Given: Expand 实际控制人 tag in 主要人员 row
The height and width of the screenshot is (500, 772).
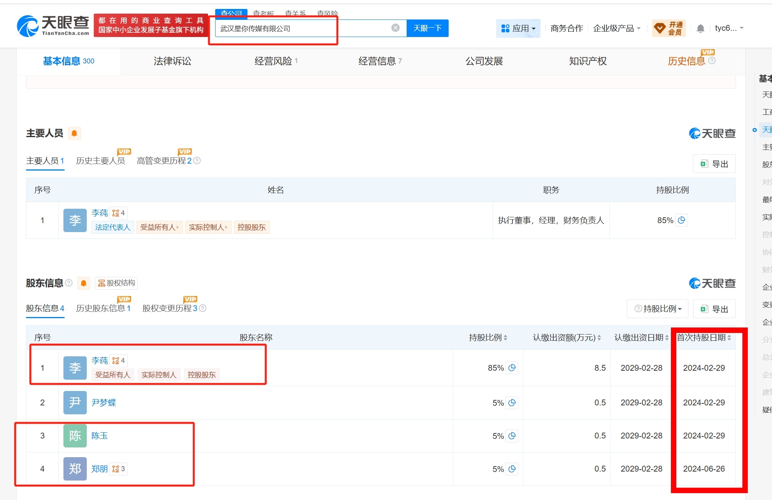Looking at the screenshot, I should coord(208,227).
